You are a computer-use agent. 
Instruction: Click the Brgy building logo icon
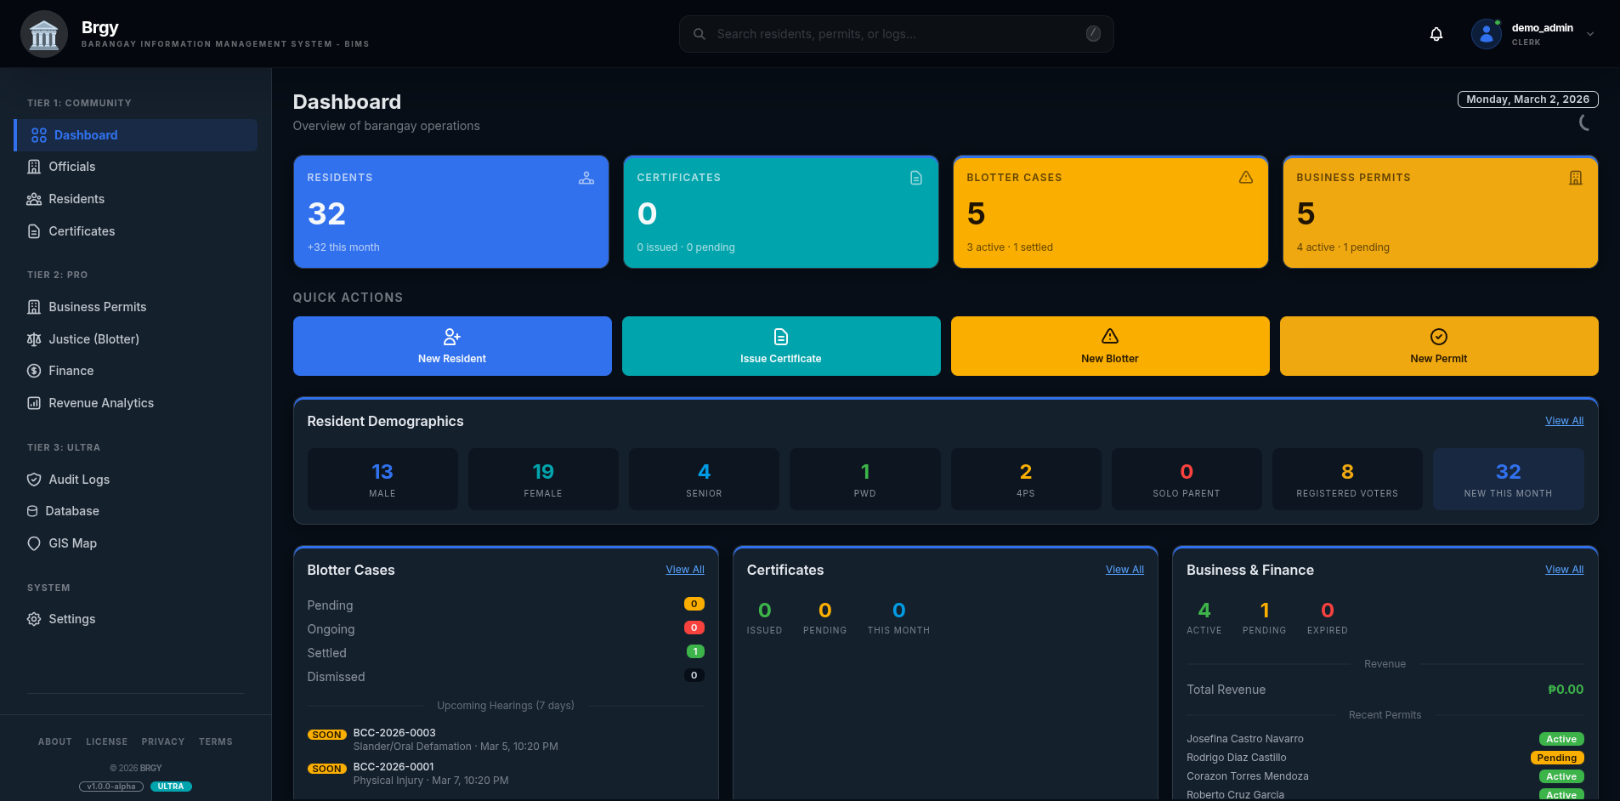coord(44,34)
